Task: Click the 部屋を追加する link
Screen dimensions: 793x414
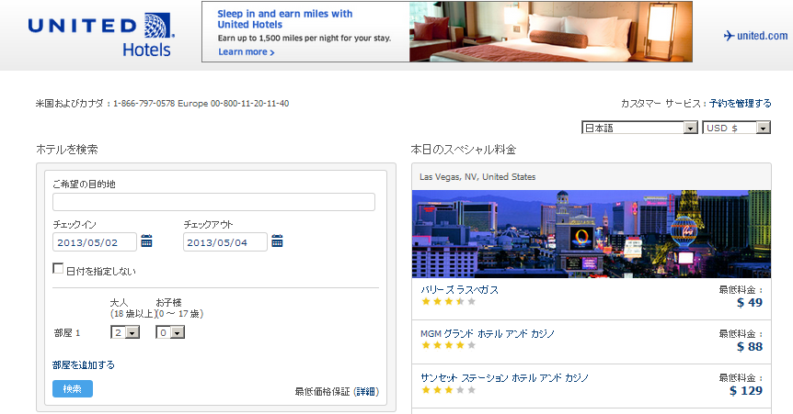Action: pos(84,365)
